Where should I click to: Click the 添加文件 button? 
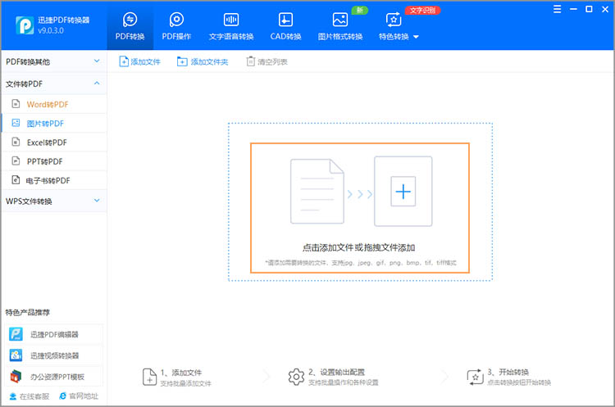(x=139, y=61)
